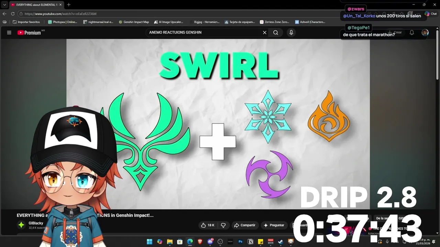Open Importar favoritos bookmark
This screenshot has width=440, height=247.
pos(26,22)
